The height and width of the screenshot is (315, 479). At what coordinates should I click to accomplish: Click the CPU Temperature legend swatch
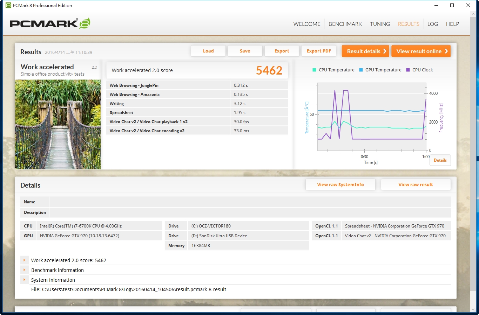(314, 70)
